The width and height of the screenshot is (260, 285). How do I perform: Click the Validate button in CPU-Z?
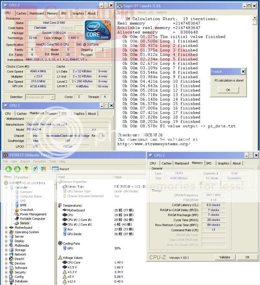pos(225,257)
